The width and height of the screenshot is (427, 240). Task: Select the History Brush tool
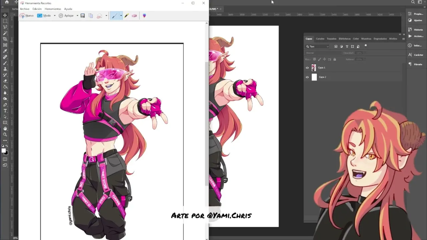pos(5,75)
